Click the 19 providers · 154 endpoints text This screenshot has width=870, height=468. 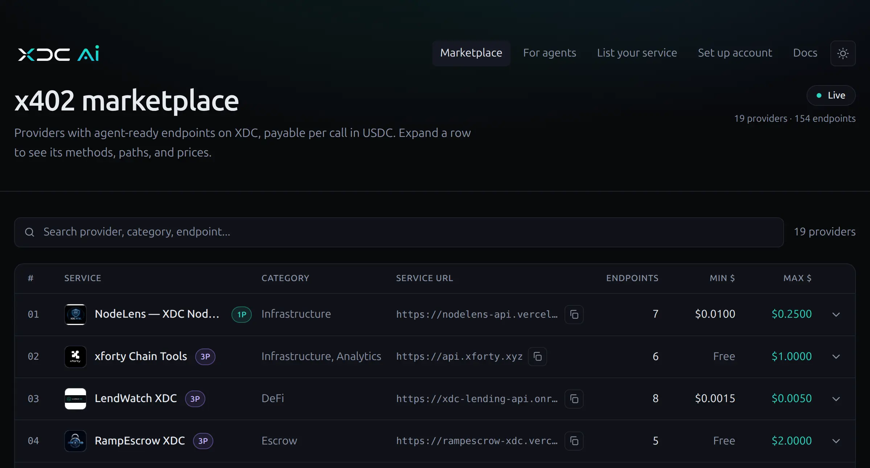click(795, 118)
